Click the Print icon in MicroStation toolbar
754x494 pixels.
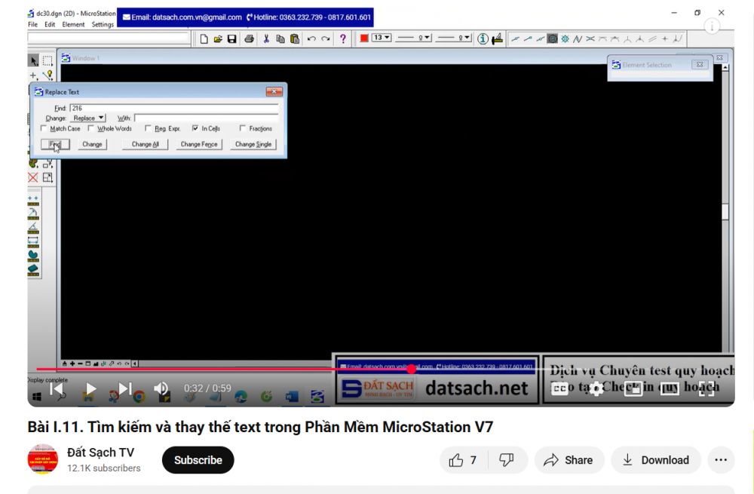(x=249, y=38)
